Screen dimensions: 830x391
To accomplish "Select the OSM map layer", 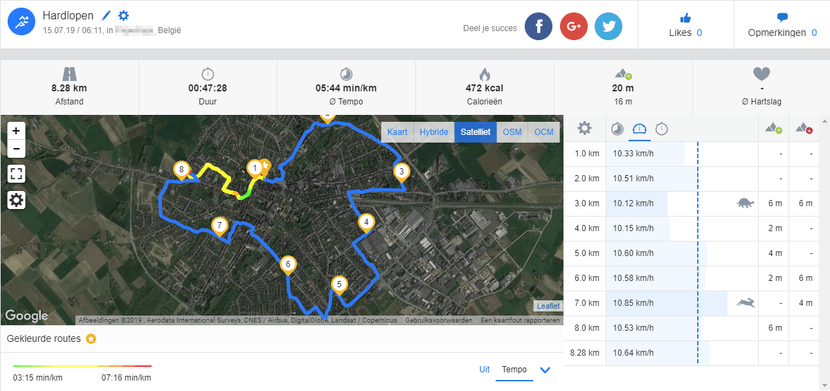I will click(512, 132).
